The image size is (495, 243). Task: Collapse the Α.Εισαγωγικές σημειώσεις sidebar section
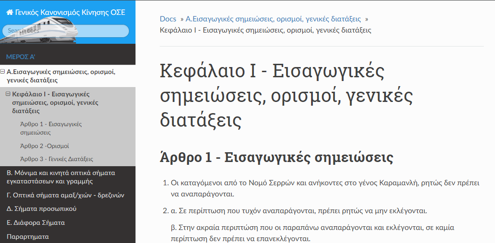(x=3, y=72)
